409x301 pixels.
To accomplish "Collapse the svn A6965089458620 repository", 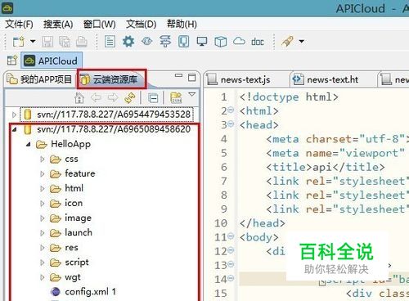I will click(15, 129).
